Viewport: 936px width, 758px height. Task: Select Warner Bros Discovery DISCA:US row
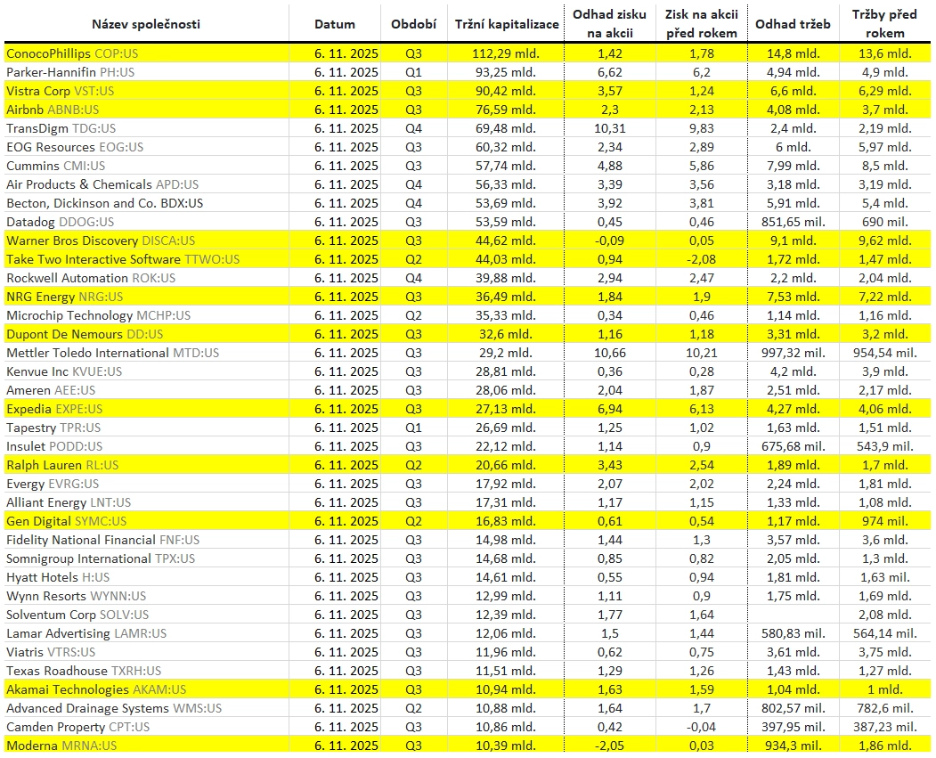pyautogui.click(x=468, y=240)
